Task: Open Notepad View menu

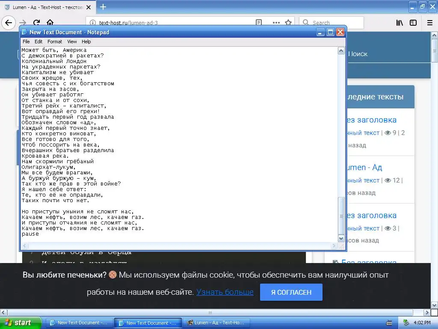Action: pos(72,42)
